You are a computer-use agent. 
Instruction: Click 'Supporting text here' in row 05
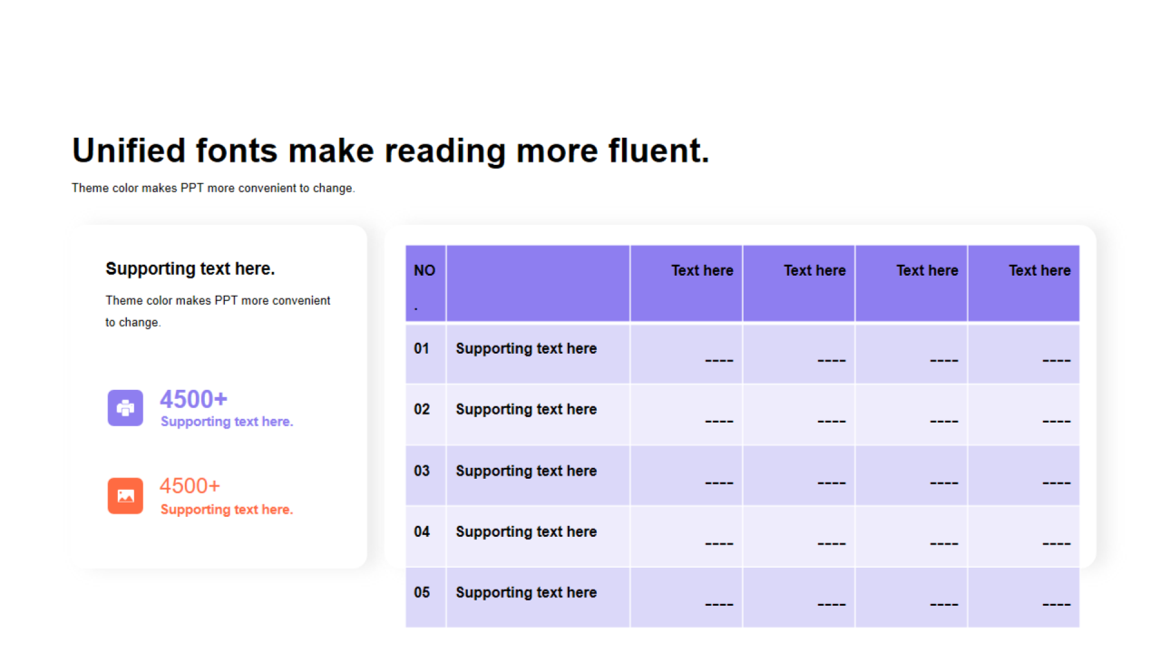click(526, 592)
